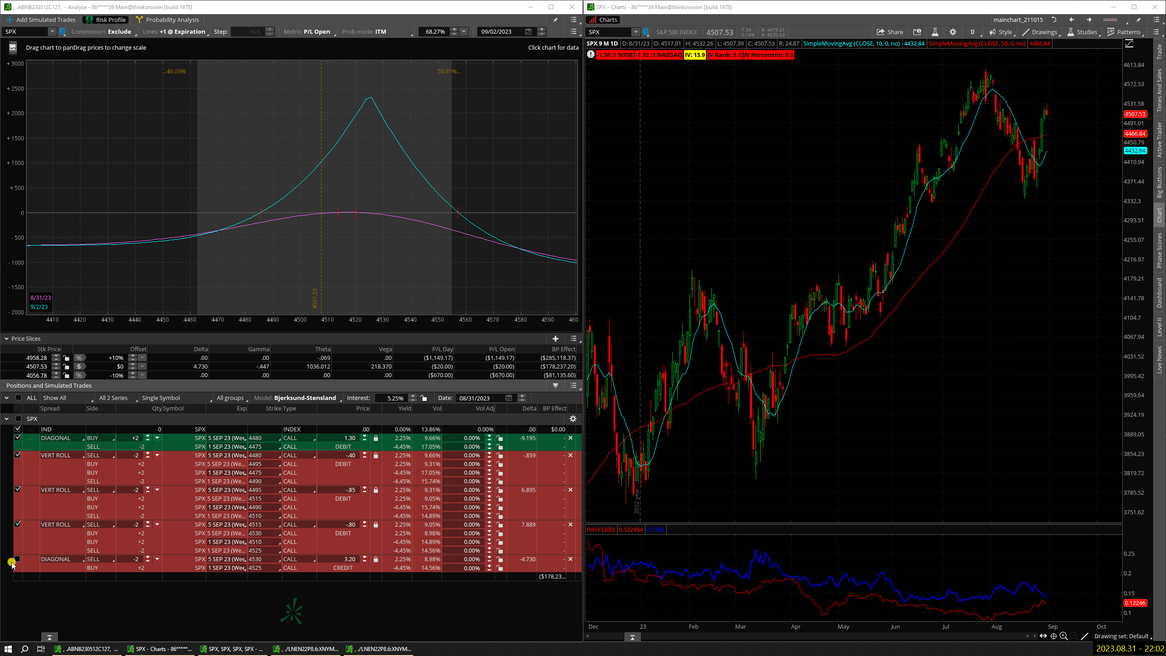The width and height of the screenshot is (1166, 656).
Task: Open positions table settings gear
Action: [573, 419]
